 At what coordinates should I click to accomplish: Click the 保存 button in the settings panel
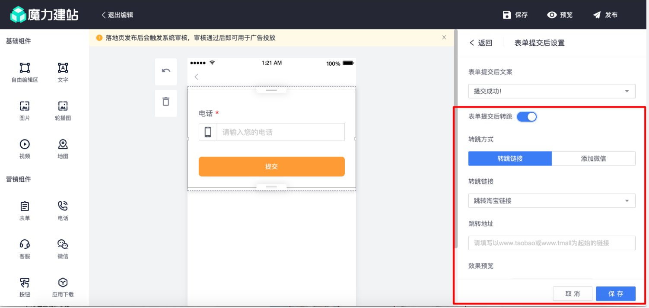pyautogui.click(x=616, y=293)
